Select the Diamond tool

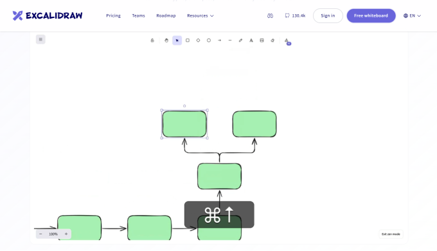coord(198,40)
